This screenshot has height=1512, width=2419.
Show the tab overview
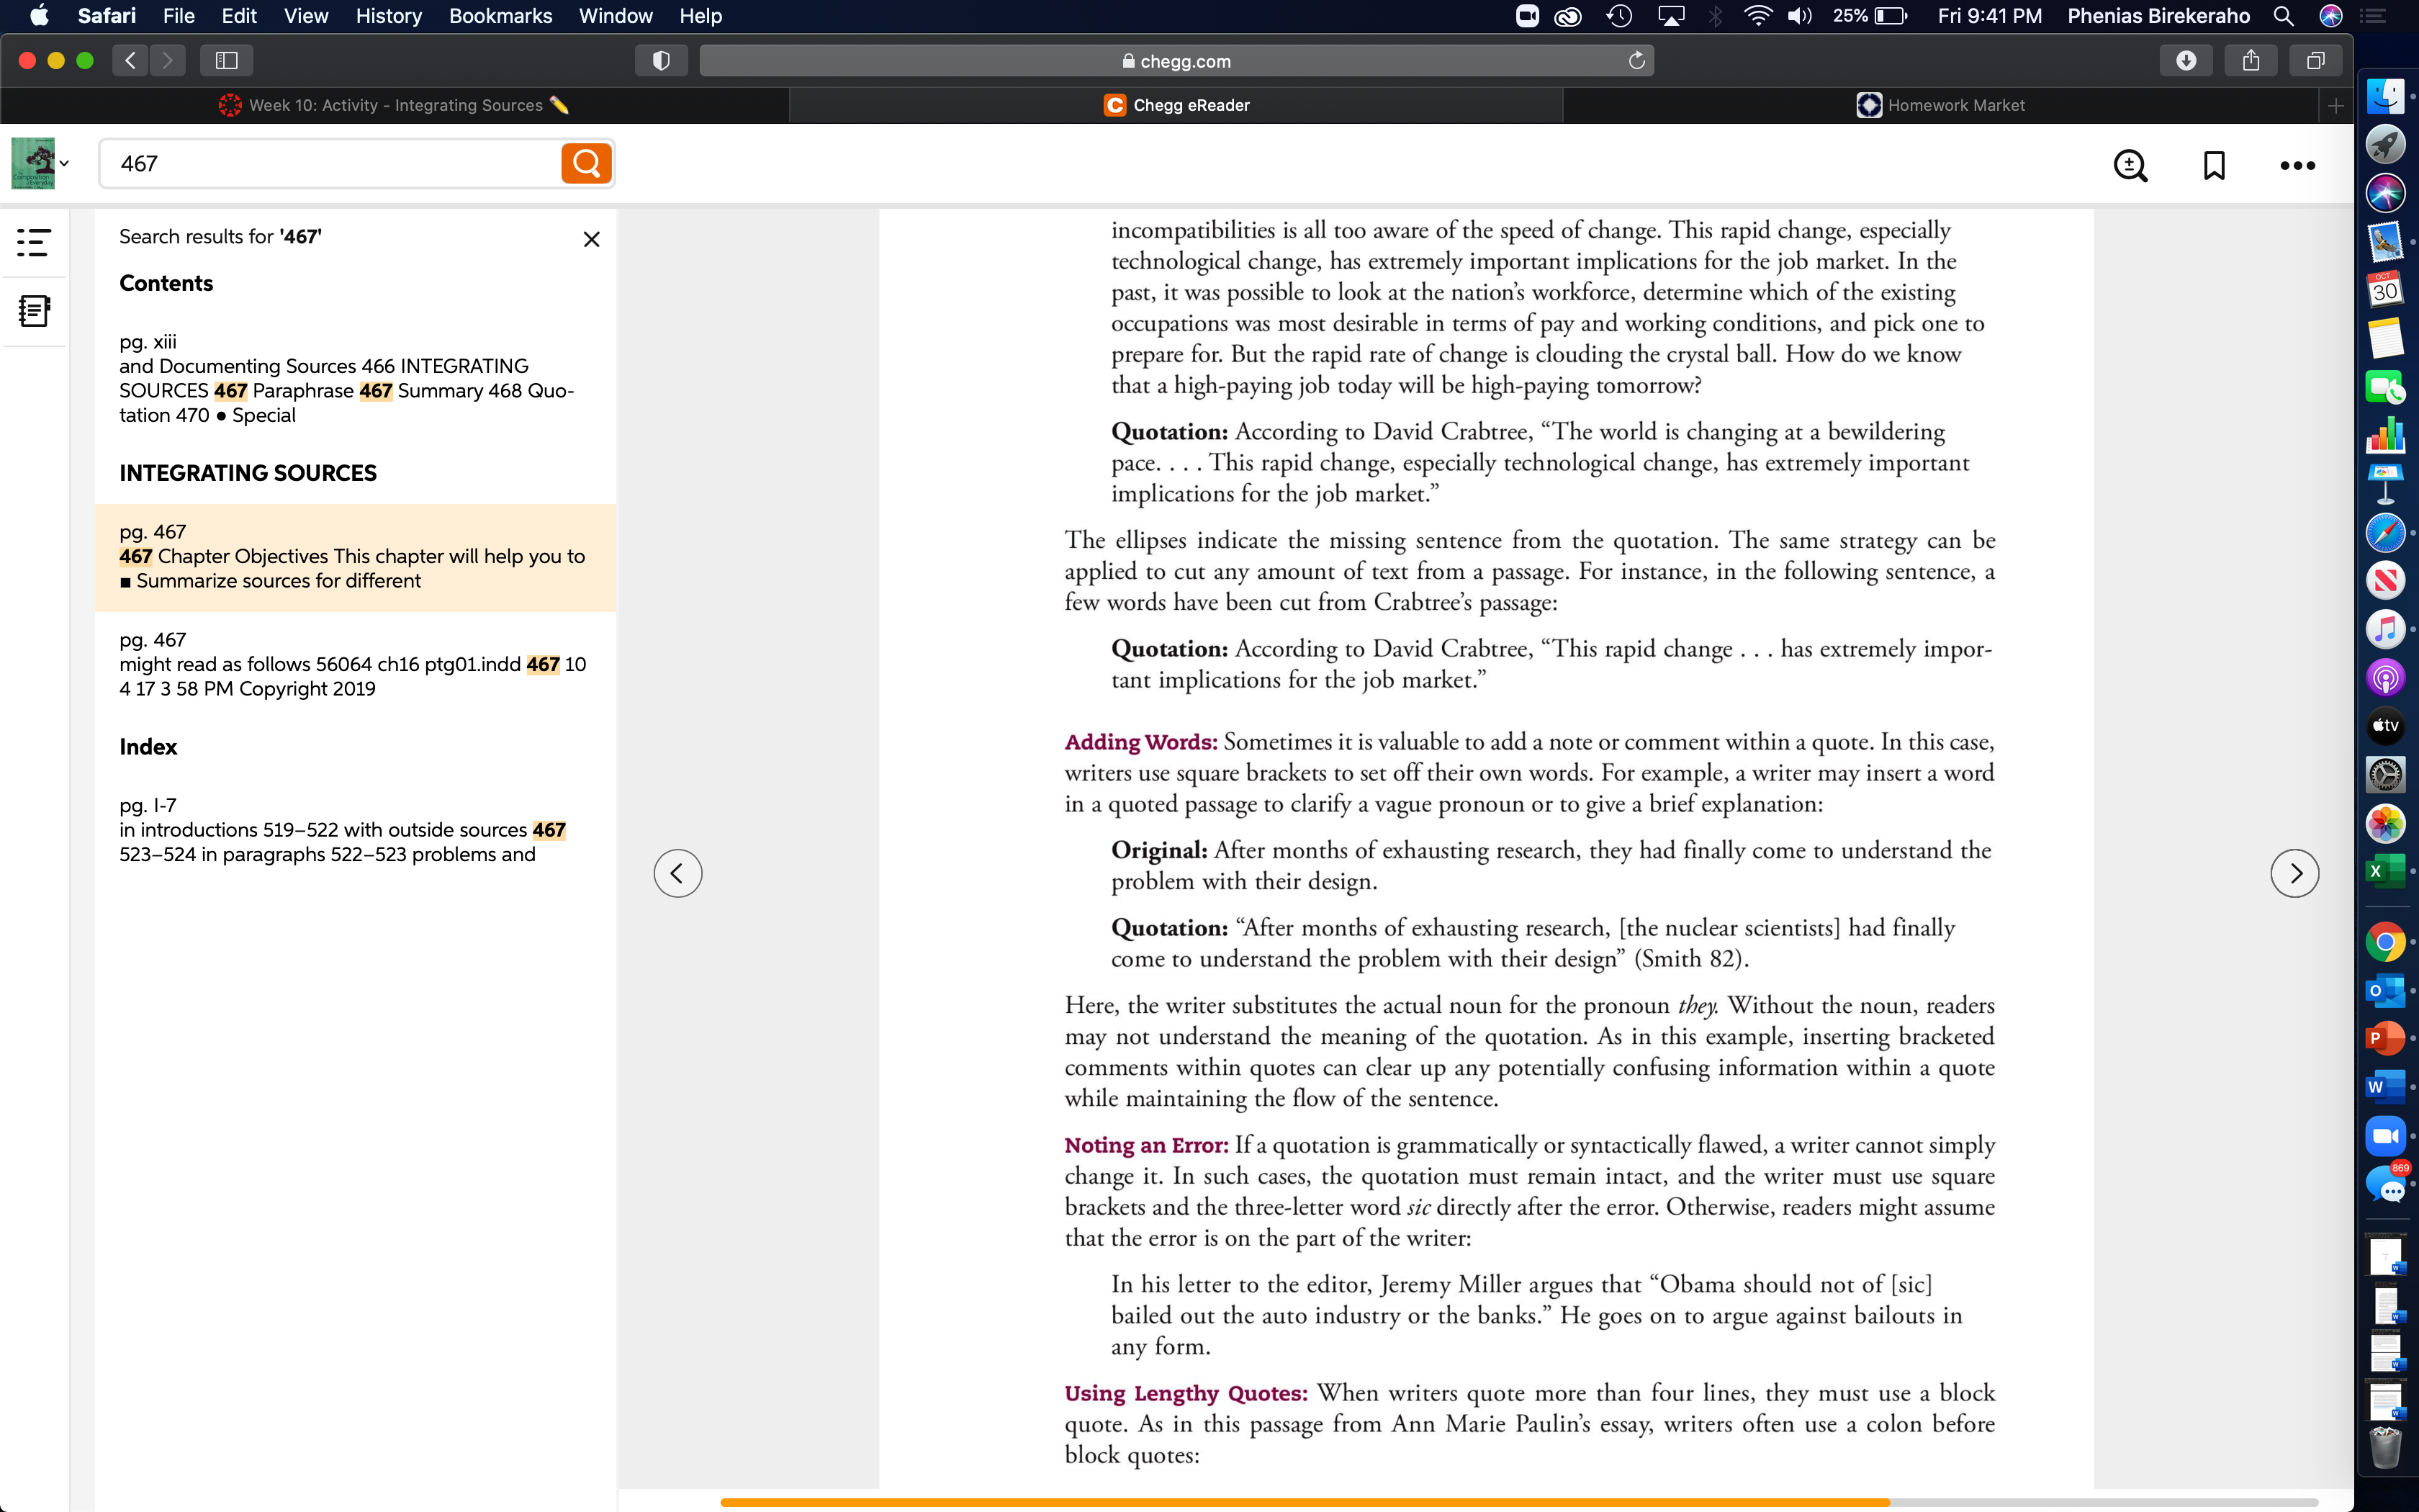coord(2315,61)
